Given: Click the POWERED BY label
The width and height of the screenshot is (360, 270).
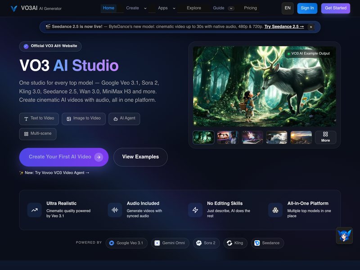Looking at the screenshot, I should (x=89, y=243).
